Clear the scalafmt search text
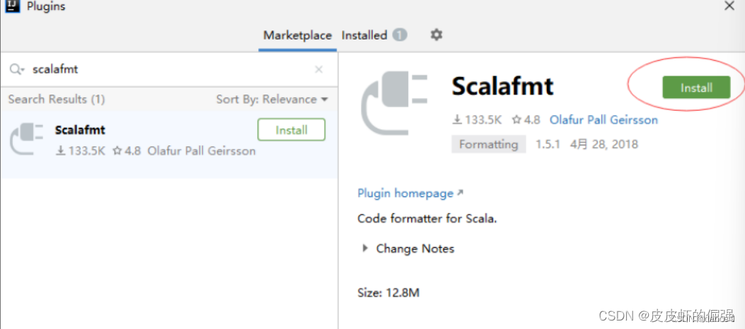 [x=319, y=70]
